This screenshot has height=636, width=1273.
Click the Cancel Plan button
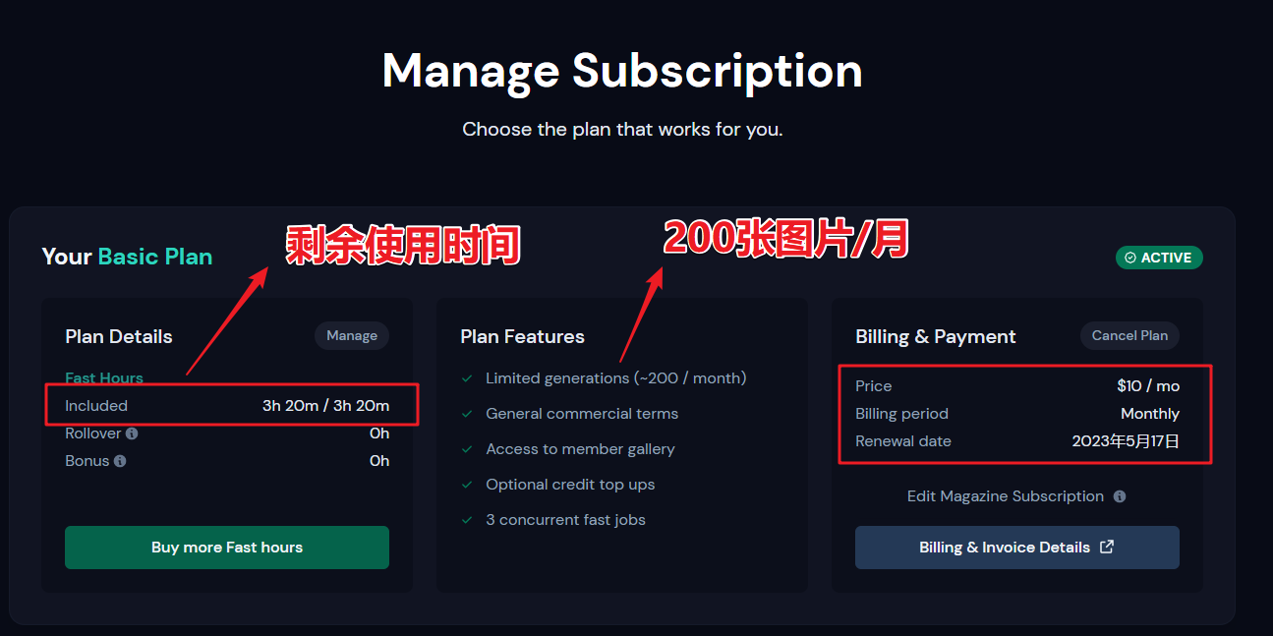[x=1129, y=335]
